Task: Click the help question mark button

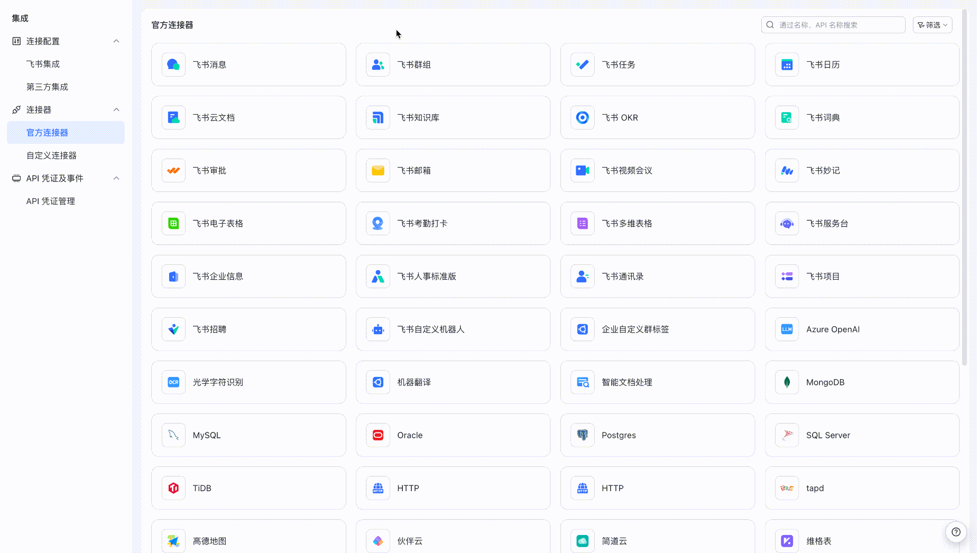Action: pyautogui.click(x=956, y=532)
